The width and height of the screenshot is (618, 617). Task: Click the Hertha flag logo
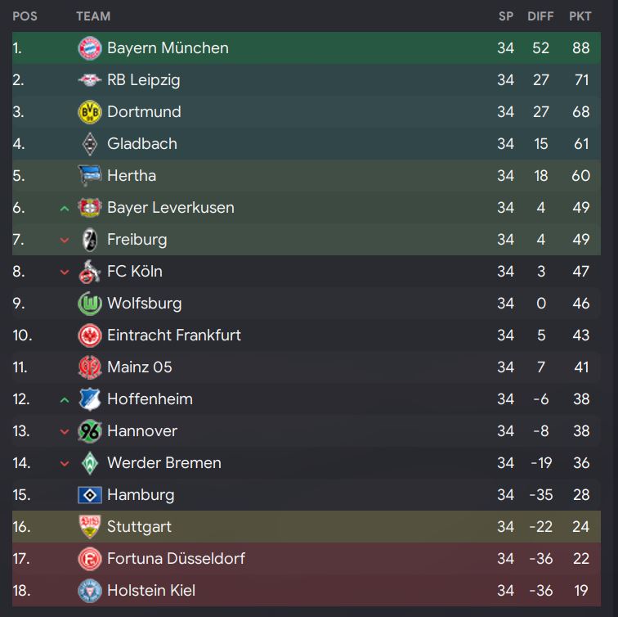point(90,176)
